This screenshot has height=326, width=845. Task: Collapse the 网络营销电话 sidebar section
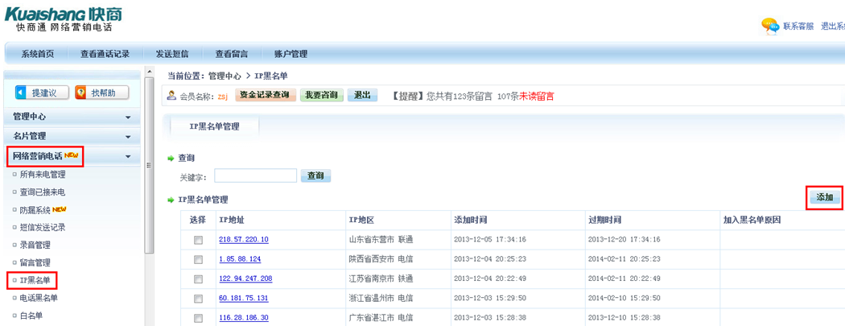coord(128,157)
